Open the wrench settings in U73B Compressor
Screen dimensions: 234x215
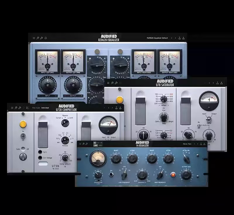pos(20,108)
